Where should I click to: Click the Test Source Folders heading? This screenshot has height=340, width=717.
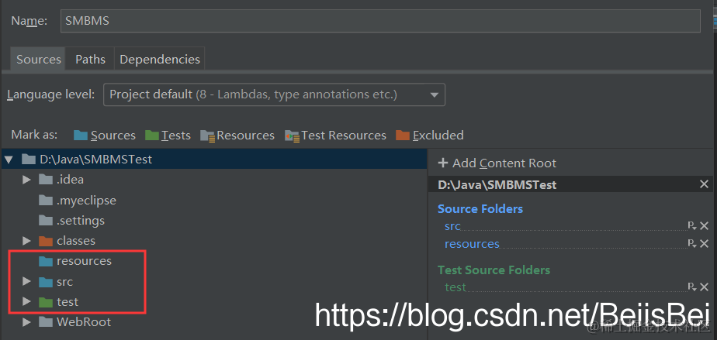click(494, 270)
